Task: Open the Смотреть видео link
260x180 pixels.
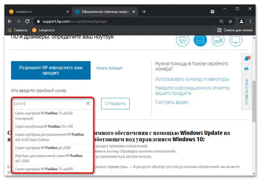Action: 172,102
